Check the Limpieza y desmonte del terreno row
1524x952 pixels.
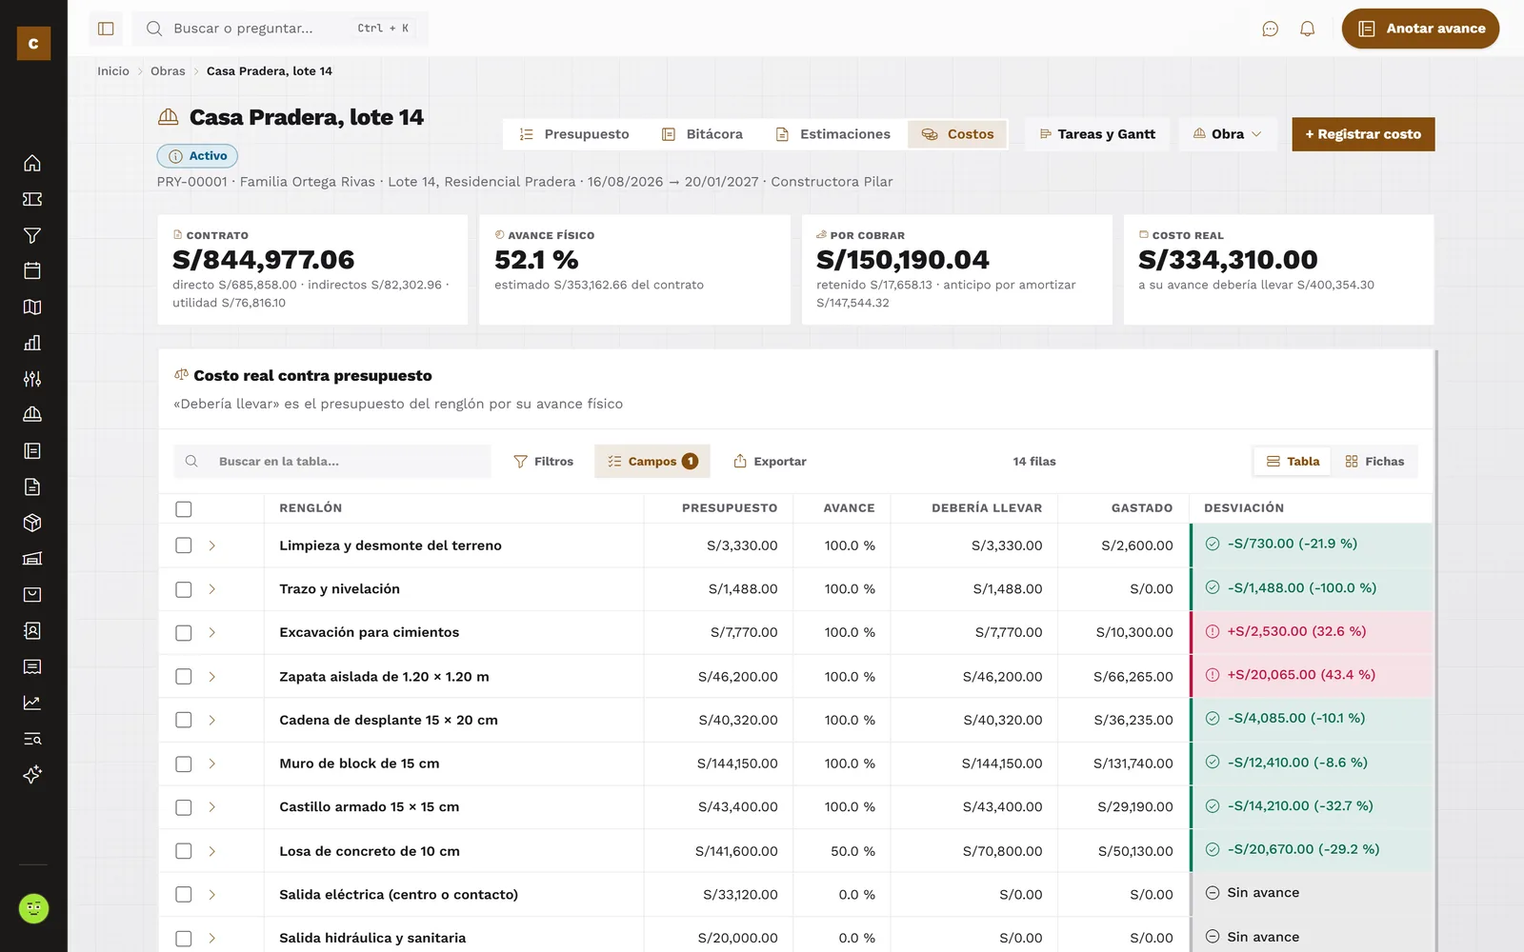click(x=184, y=545)
